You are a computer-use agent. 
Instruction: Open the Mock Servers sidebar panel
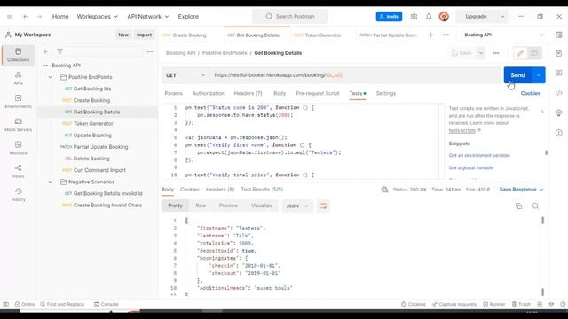[18, 125]
